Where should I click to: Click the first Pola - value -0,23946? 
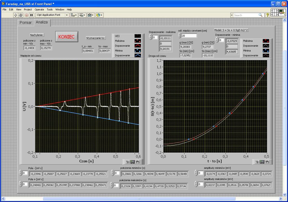point(35,174)
